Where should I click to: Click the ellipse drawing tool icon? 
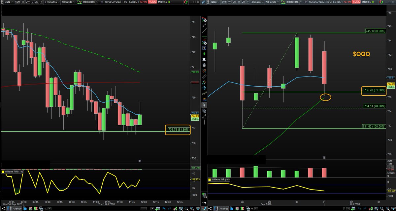(204, 71)
